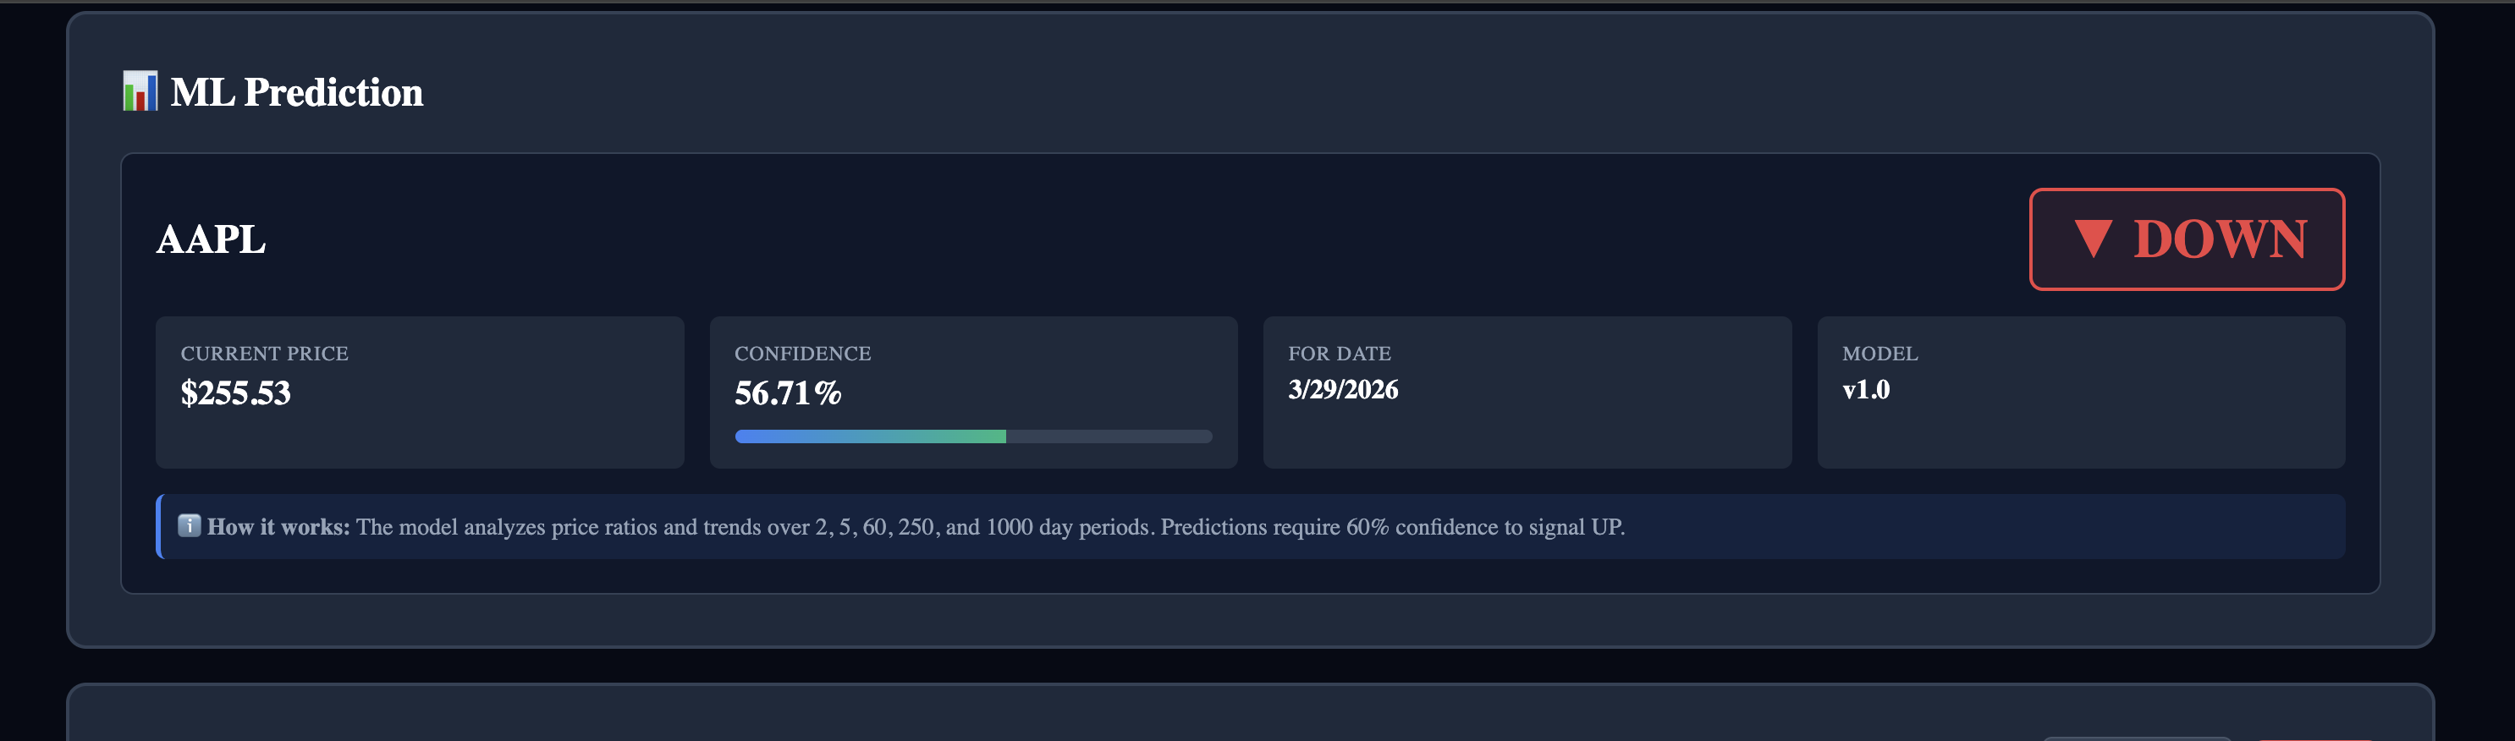Click the unfilled part of the confidence bar
Viewport: 2515px width, 741px height.
point(1109,436)
